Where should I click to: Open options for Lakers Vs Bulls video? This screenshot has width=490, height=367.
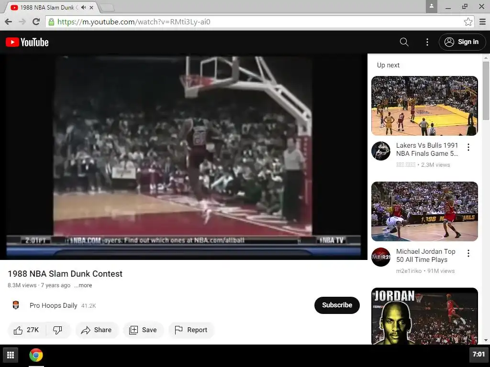click(x=468, y=147)
